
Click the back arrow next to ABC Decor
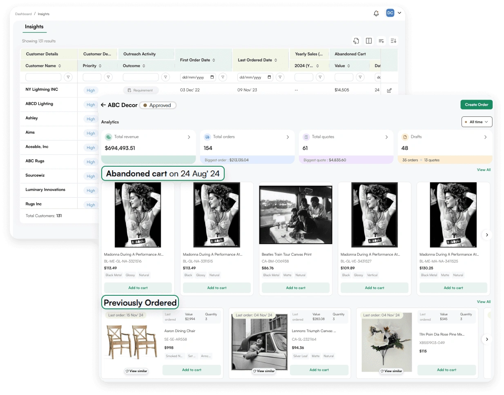click(103, 105)
